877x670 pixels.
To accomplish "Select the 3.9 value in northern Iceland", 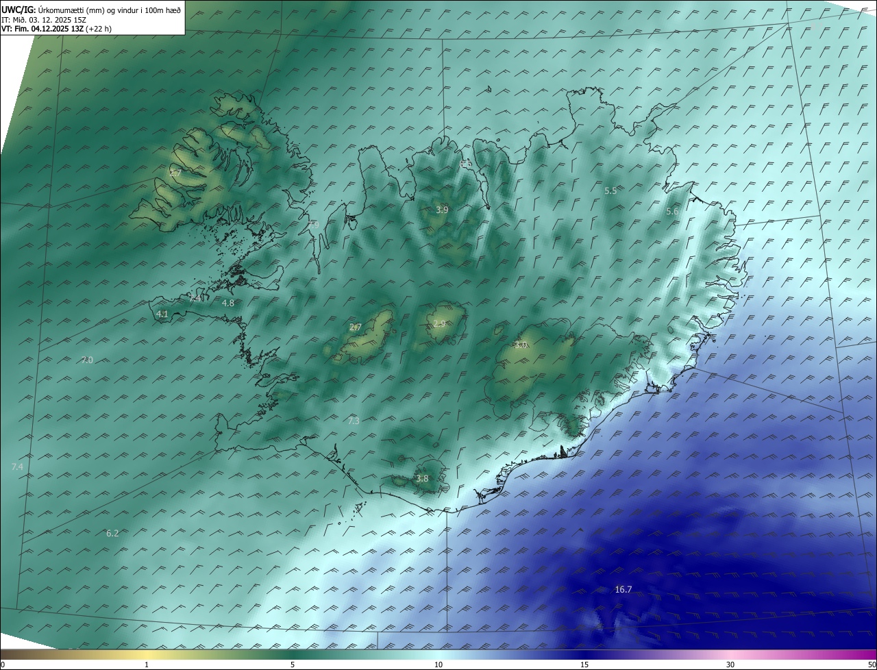I will tap(442, 210).
